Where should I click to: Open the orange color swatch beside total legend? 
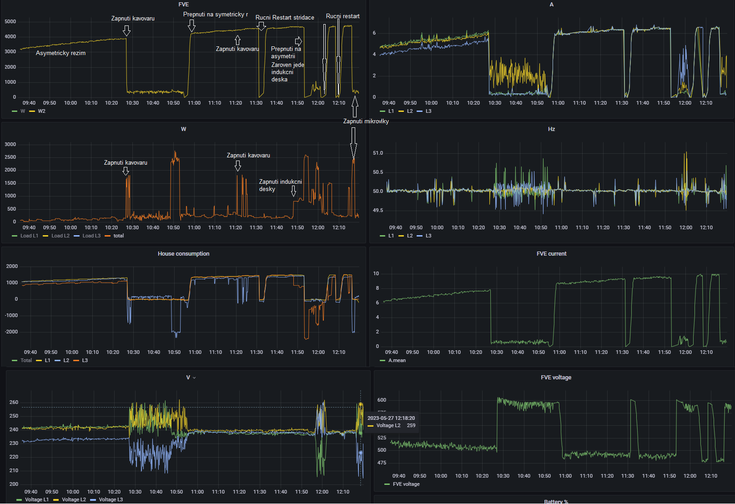pos(107,236)
